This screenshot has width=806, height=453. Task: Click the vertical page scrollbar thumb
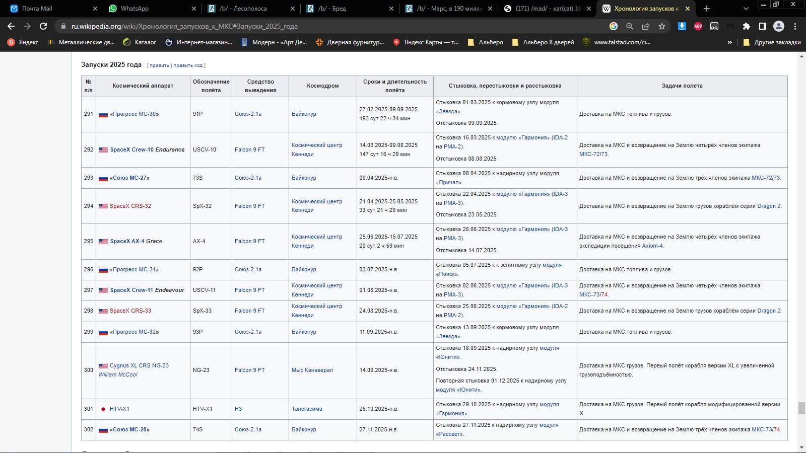tap(801, 408)
